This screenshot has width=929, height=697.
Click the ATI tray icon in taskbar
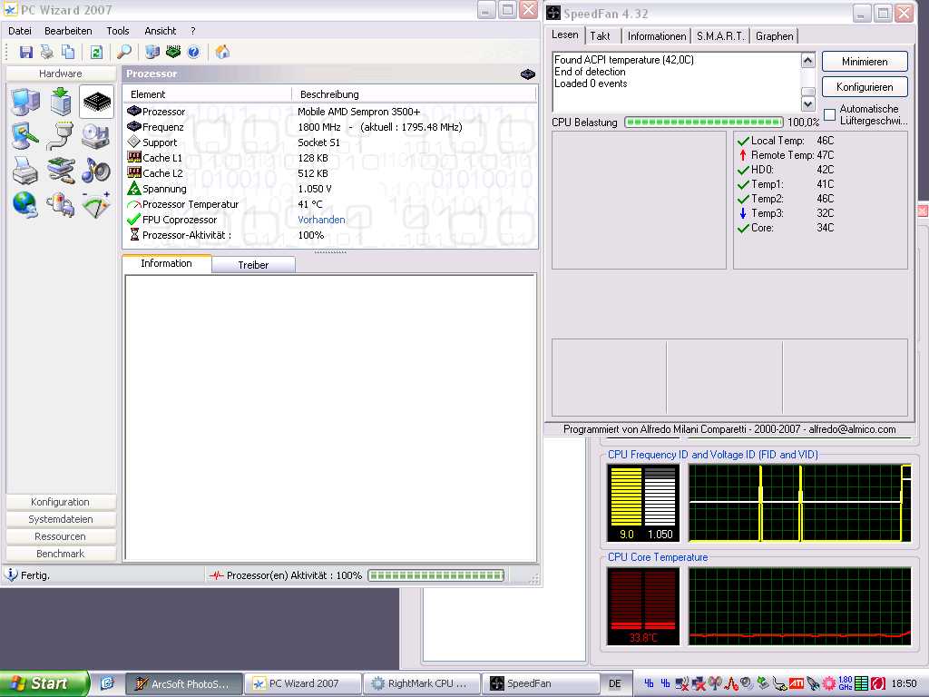click(797, 683)
